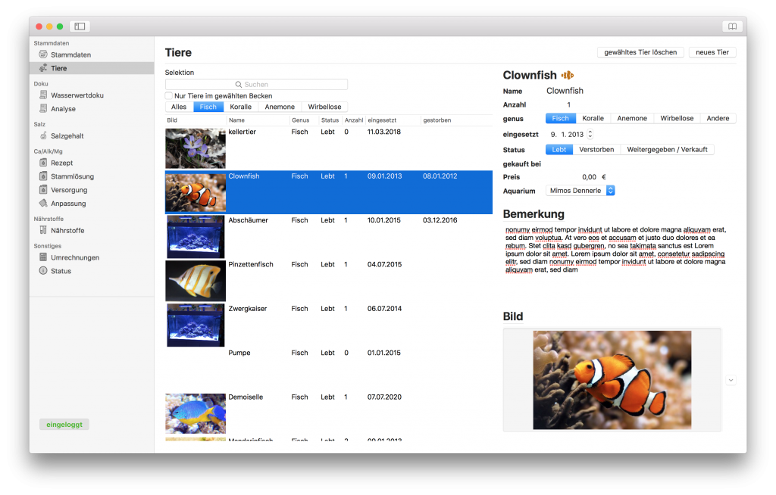Viewport: 776px width, 495px height.
Task: Click the Tiere sidebar icon
Action: pyautogui.click(x=43, y=68)
